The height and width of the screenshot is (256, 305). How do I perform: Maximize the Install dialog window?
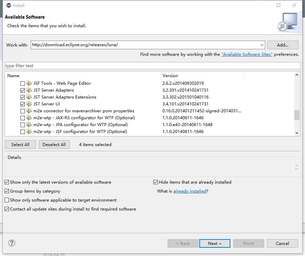[x=278, y=5]
